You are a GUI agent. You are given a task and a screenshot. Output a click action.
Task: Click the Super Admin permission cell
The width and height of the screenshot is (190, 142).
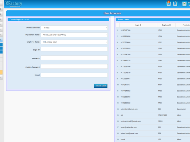pyautogui.click(x=181, y=109)
